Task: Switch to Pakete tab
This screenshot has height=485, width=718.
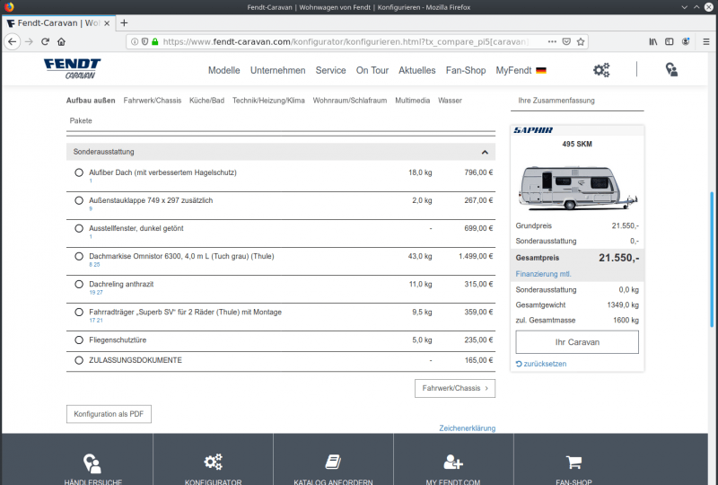Action: tap(81, 120)
